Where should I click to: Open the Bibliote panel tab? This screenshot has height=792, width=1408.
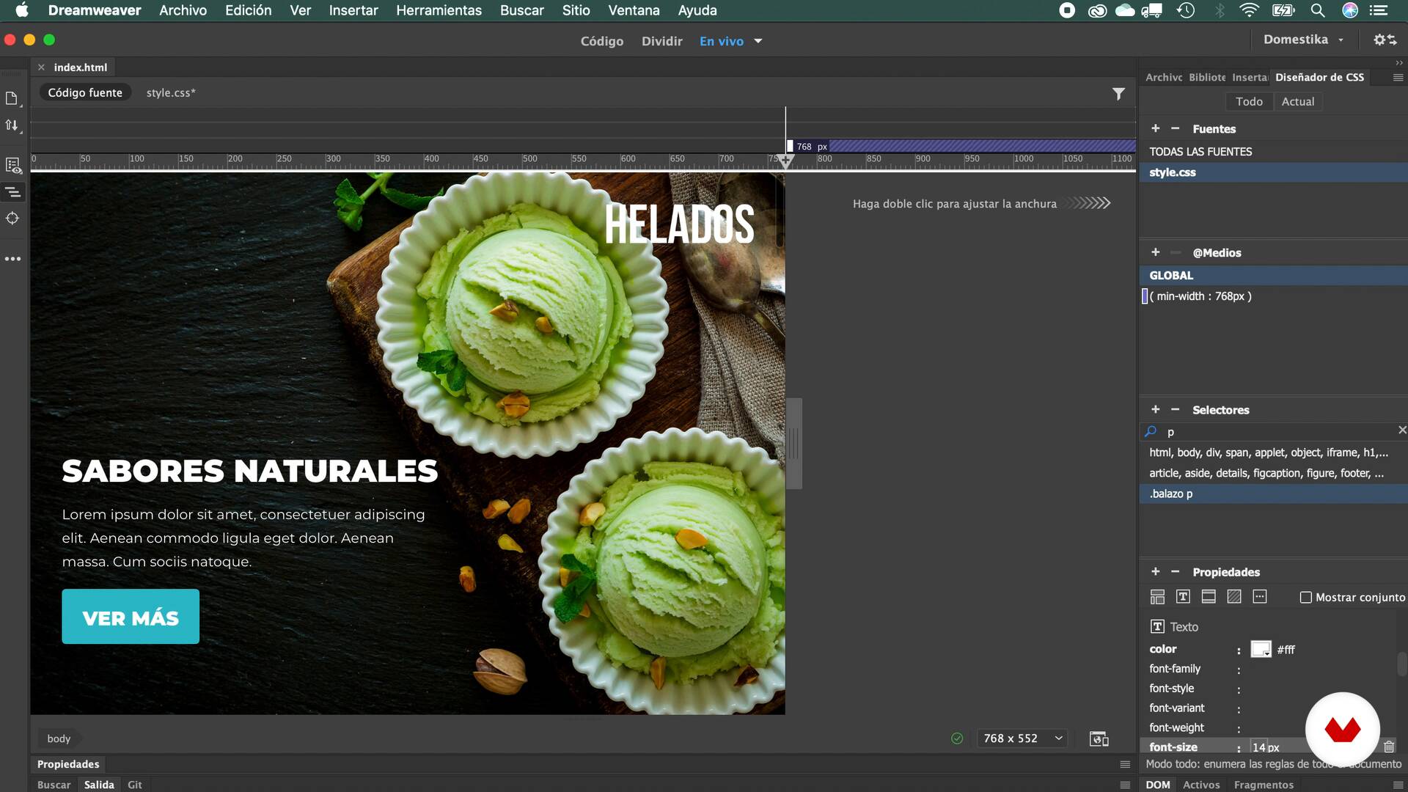tap(1207, 77)
